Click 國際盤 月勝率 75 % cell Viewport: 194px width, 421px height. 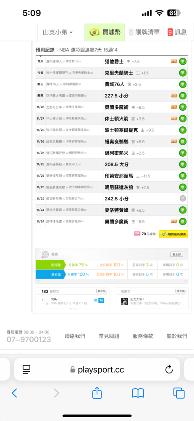[78, 265]
